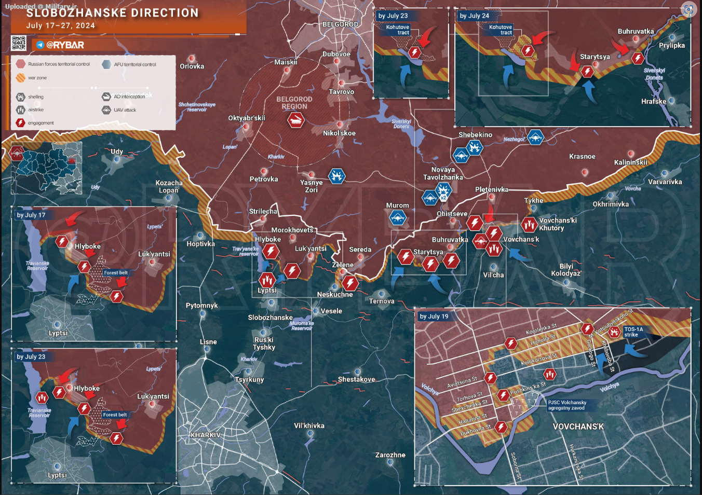Click the Telegram logo next to @RYBAR
Screen dimensions: 702x495
(x=40, y=45)
